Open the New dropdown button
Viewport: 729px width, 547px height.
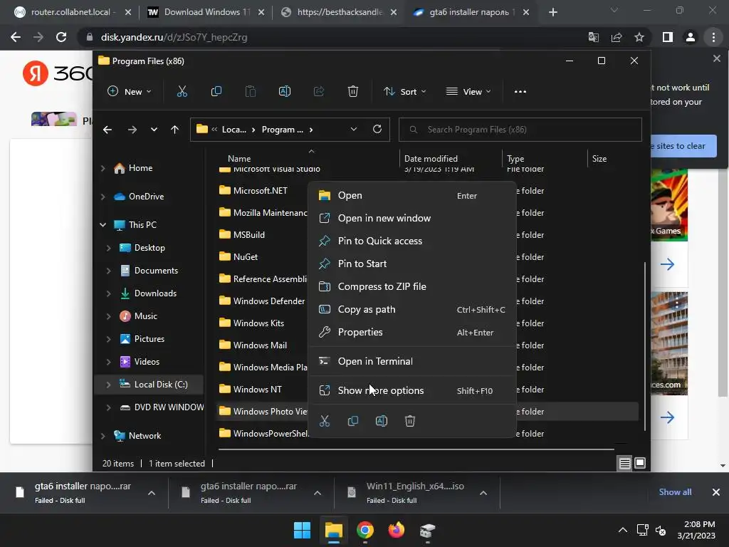point(130,92)
